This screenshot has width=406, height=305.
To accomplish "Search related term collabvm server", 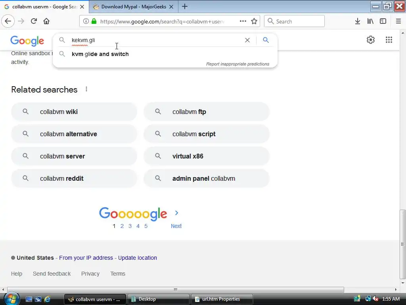I will (74, 156).
